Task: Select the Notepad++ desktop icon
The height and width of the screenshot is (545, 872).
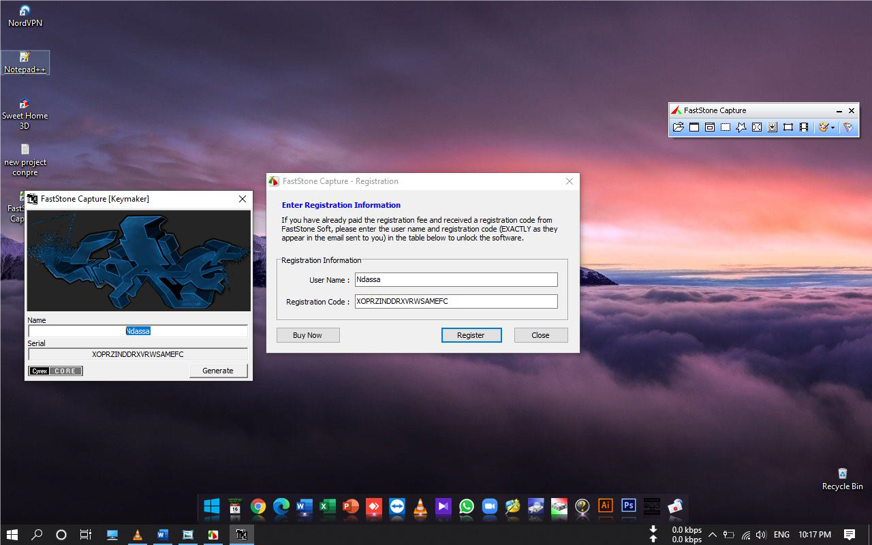Action: (x=25, y=63)
